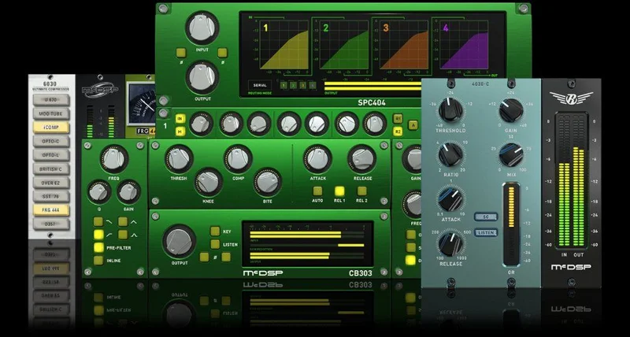Click the CB303 KNEE knob
The width and height of the screenshot is (630, 337).
(209, 182)
